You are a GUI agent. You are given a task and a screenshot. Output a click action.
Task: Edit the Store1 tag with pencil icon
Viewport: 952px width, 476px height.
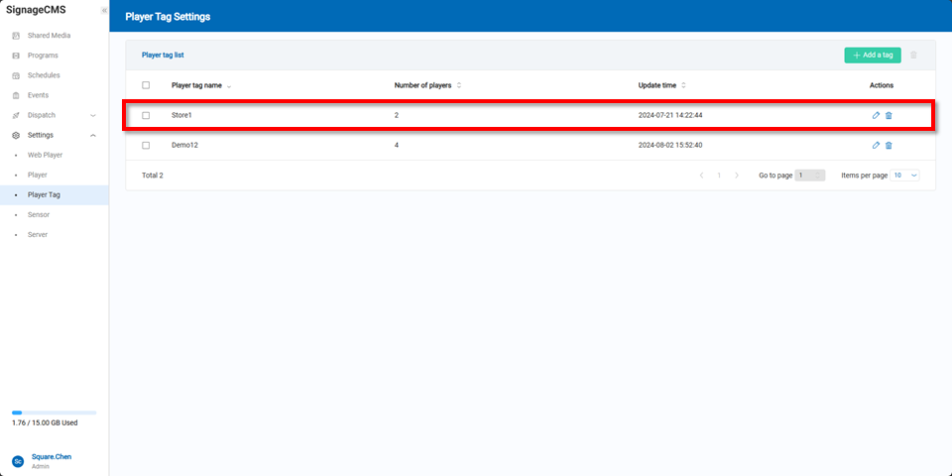[x=876, y=115]
